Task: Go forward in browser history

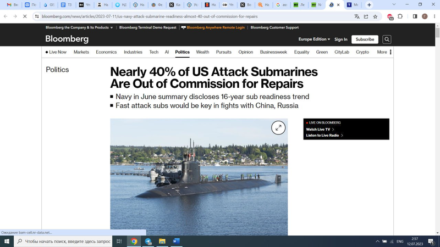Action: (15, 16)
